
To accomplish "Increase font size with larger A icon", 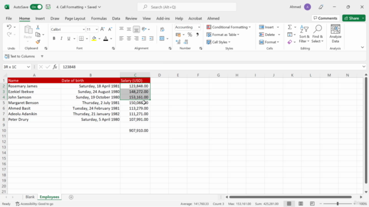I will pyautogui.click(x=102, y=29).
